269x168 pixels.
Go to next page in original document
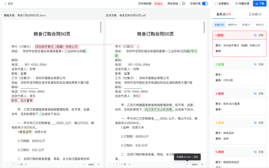click(x=26, y=164)
